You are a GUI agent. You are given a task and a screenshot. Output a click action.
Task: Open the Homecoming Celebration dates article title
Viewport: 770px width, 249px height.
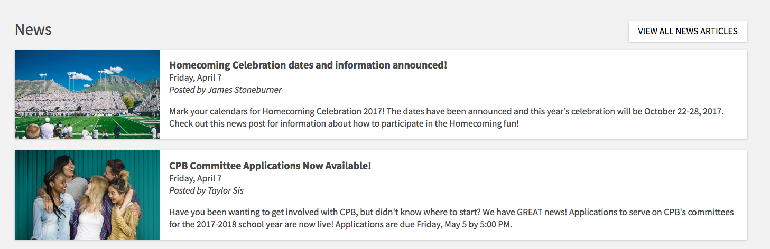(308, 65)
